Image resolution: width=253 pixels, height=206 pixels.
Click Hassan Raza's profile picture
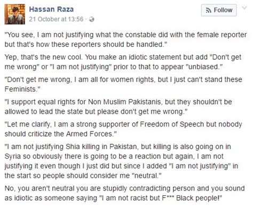(x=15, y=14)
